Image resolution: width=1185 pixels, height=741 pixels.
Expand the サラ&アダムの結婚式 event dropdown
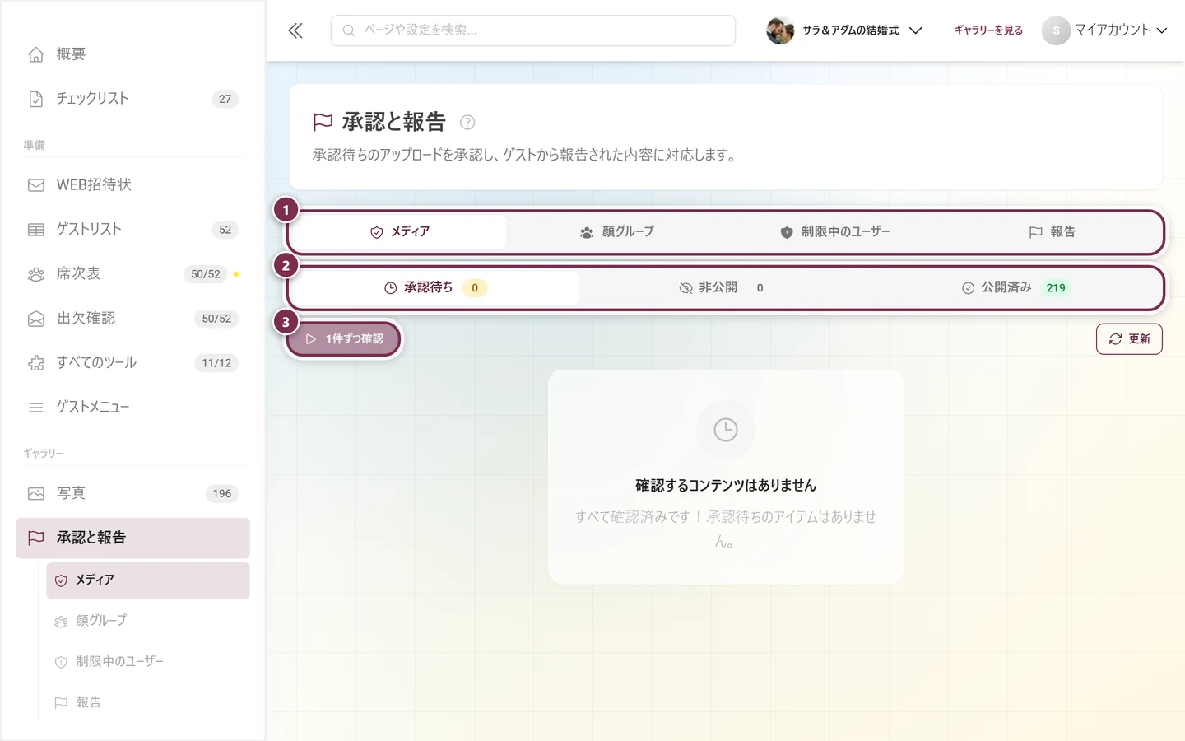tap(844, 30)
